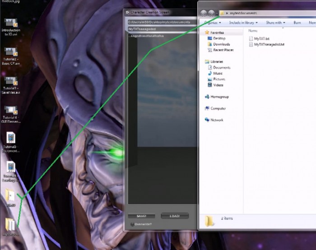This screenshot has width=316, height=250.
Task: Click the folder icon in the Explorer address bar
Action: point(222,13)
